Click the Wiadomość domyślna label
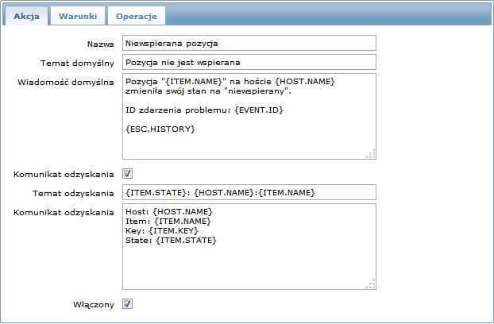Image resolution: width=494 pixels, height=324 pixels. tap(66, 82)
